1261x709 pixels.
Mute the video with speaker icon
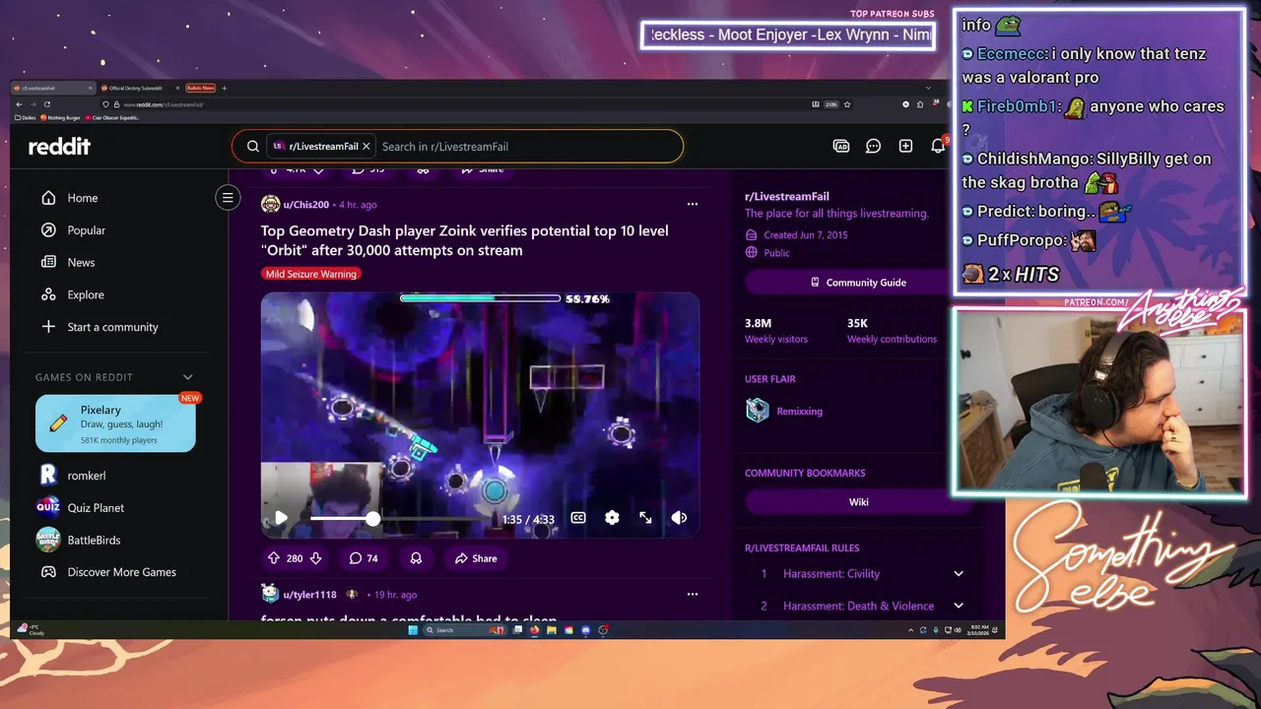coord(679,518)
